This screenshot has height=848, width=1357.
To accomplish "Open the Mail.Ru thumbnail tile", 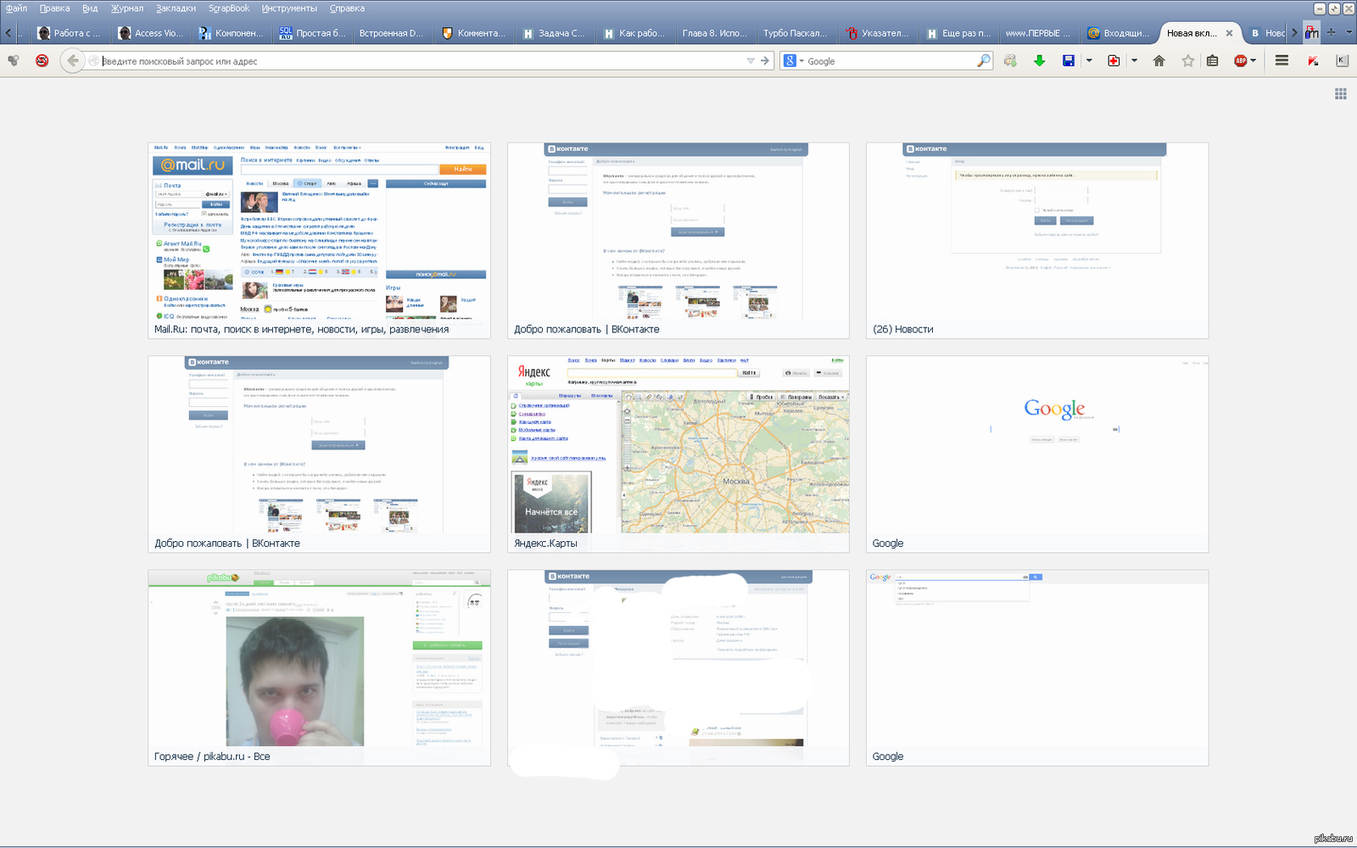I will pos(319,241).
